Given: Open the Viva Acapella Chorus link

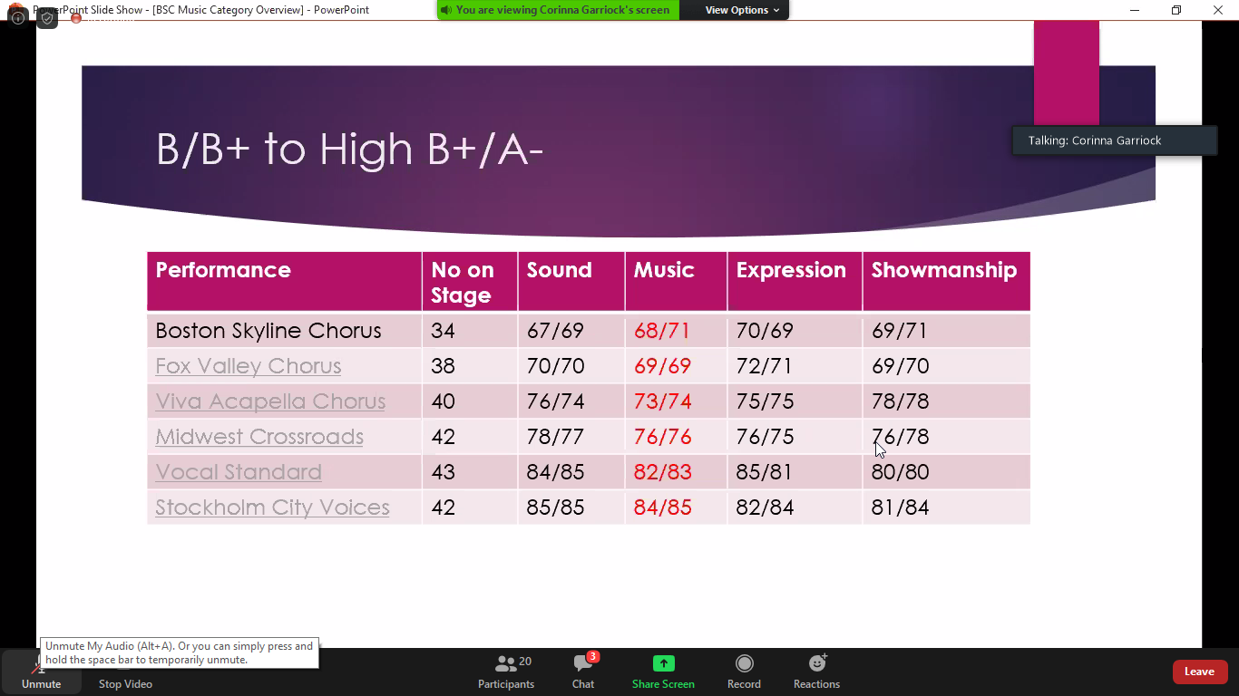Looking at the screenshot, I should point(270,401).
